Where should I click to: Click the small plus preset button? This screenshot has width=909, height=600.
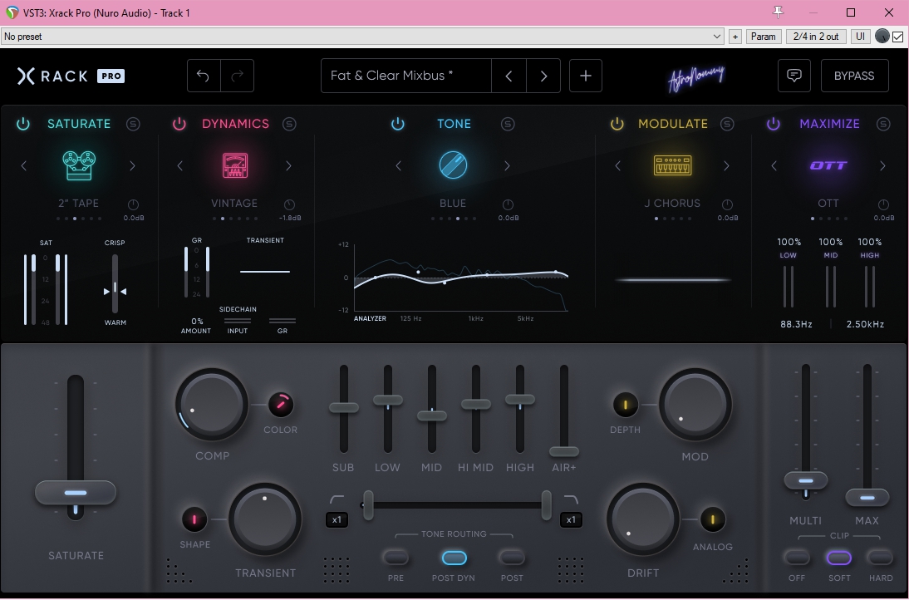735,37
